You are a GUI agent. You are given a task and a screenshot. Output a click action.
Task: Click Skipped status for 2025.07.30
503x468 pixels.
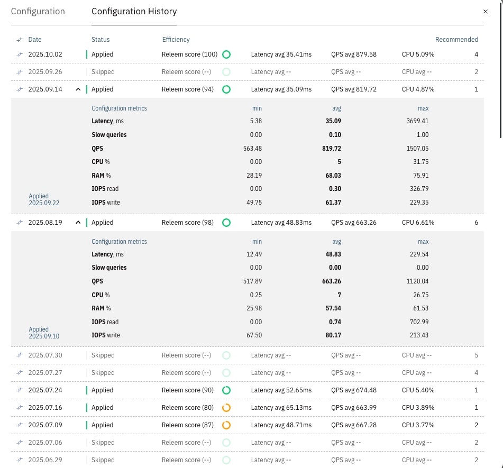103,355
